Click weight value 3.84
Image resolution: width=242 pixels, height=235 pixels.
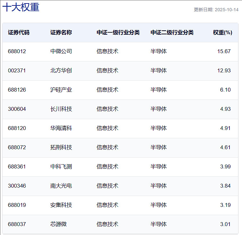click(225, 186)
